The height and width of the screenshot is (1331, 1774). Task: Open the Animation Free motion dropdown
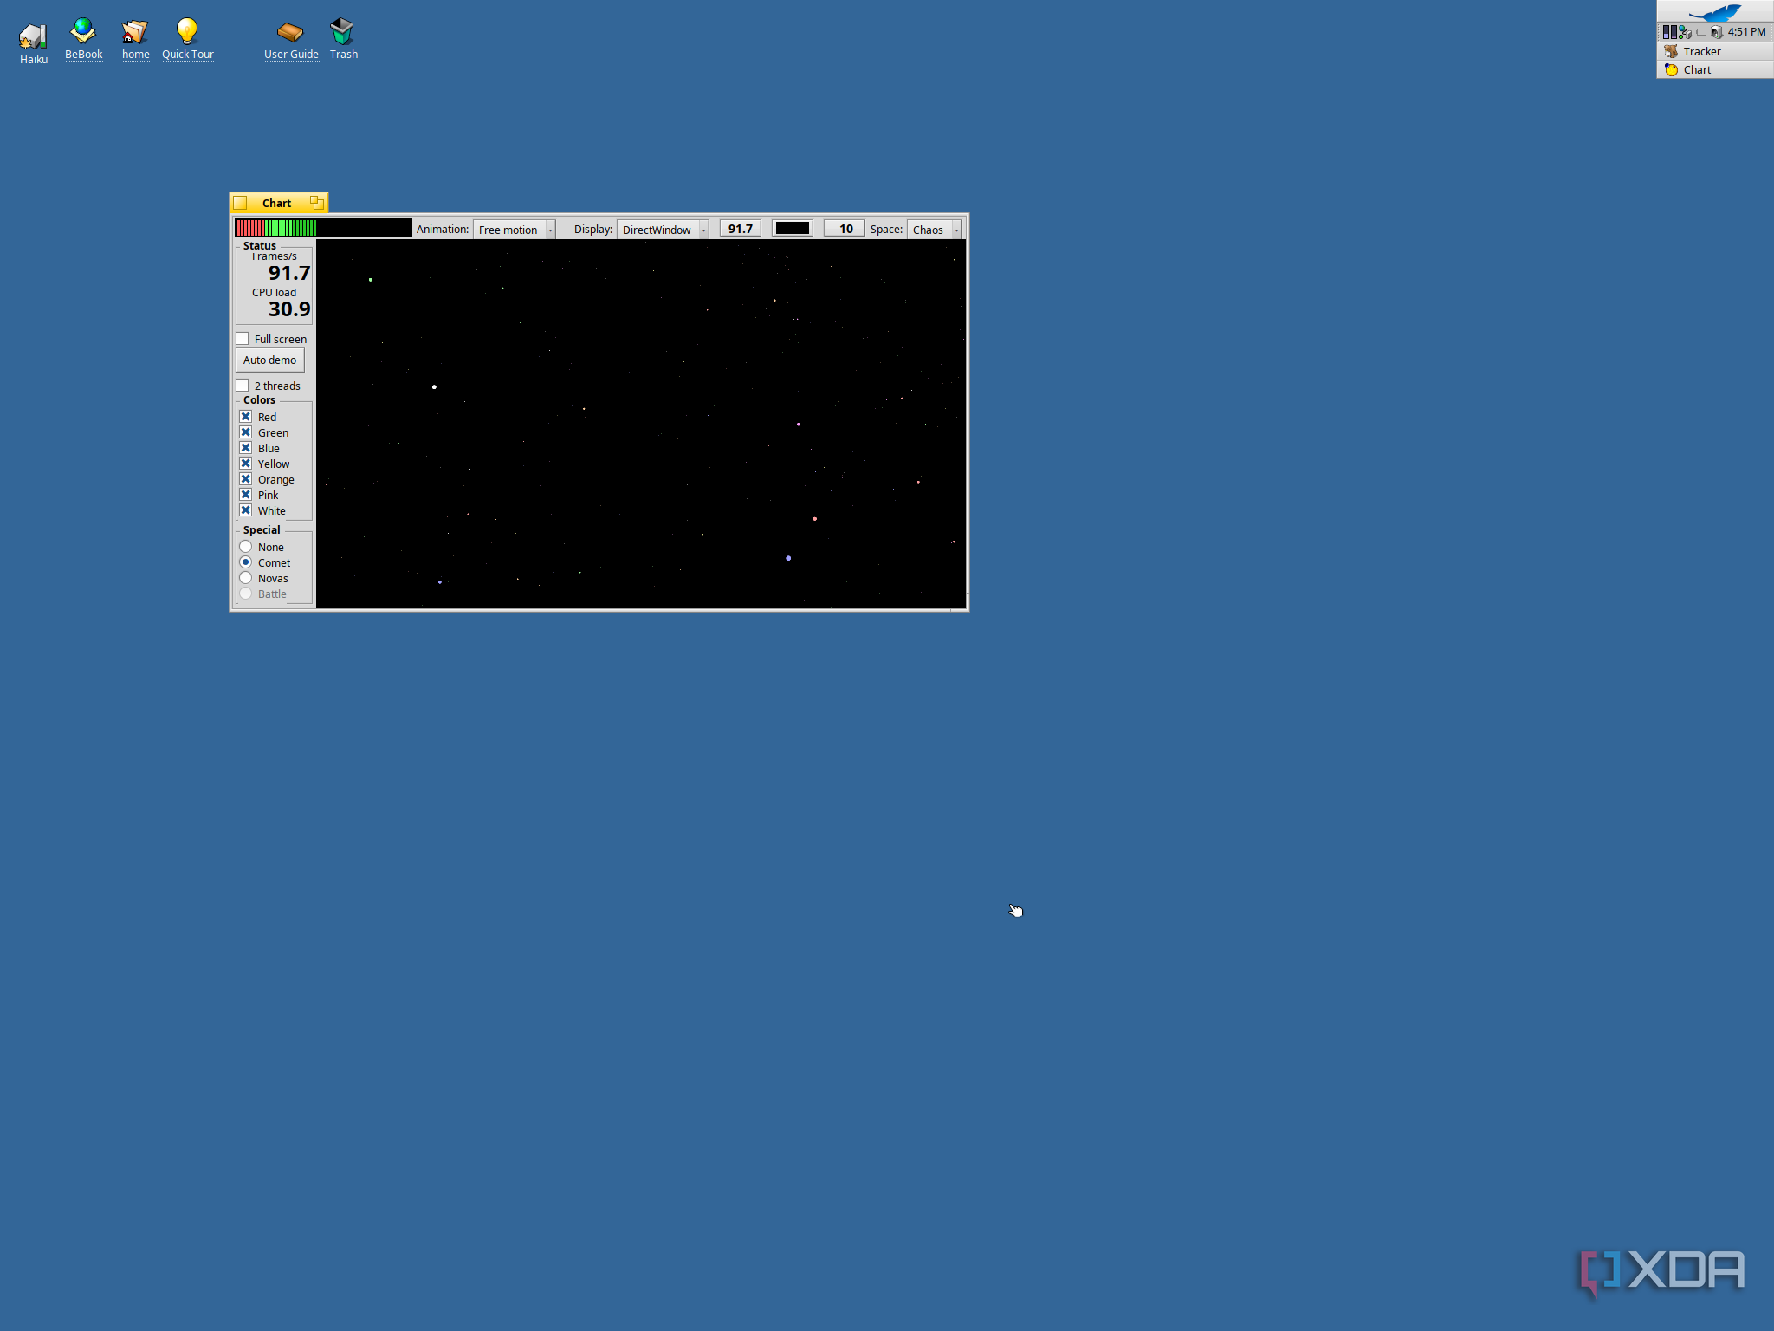(515, 230)
